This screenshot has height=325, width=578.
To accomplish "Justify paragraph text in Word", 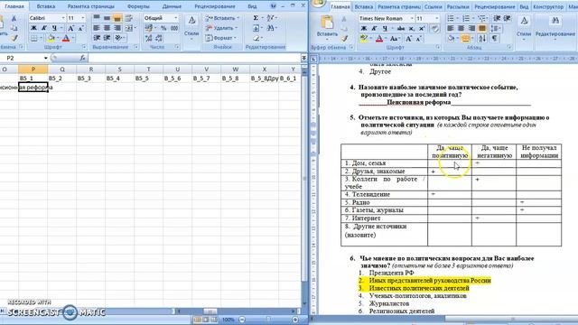I will pyautogui.click(x=481, y=28).
